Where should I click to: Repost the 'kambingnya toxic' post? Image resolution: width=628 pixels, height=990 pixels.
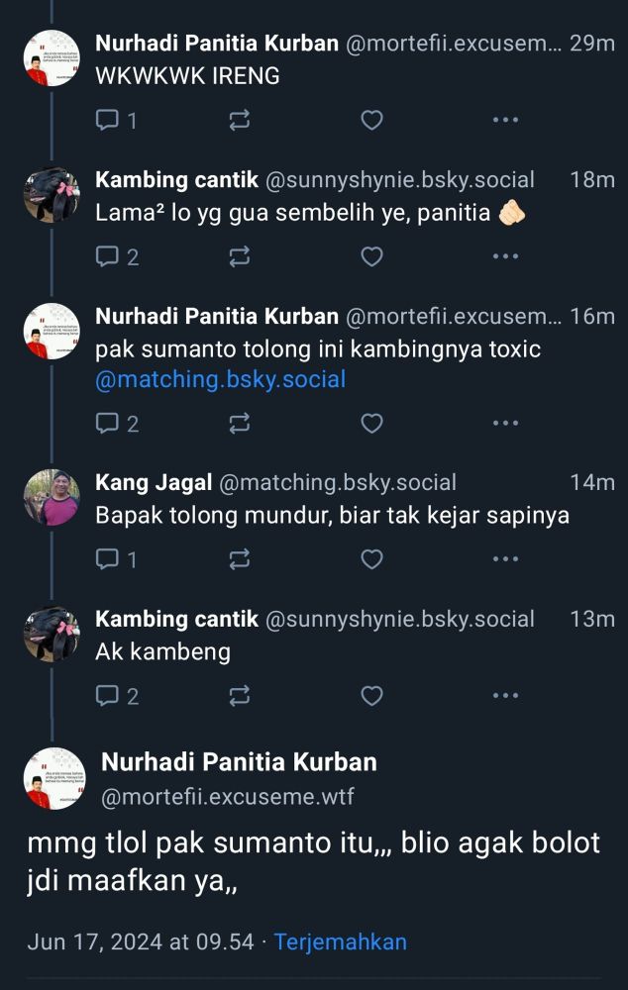tap(240, 423)
